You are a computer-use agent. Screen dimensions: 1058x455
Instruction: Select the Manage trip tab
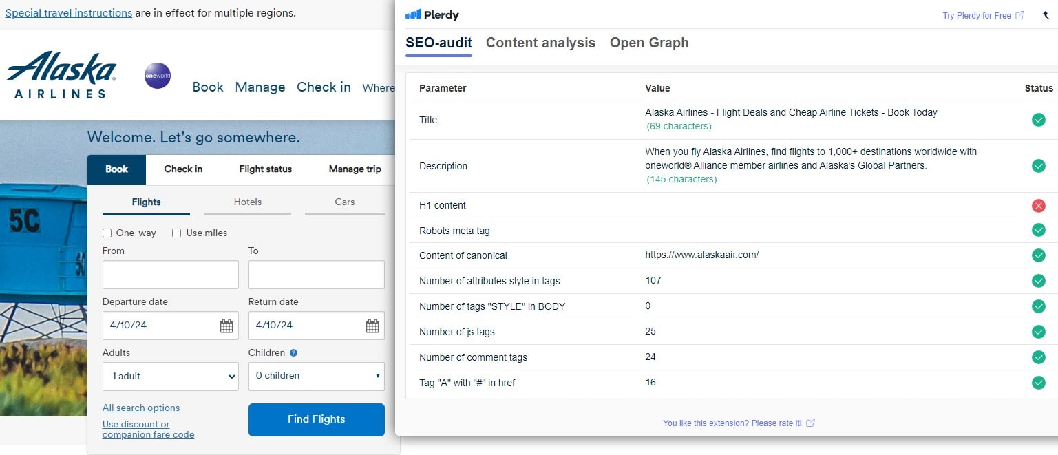tap(355, 169)
